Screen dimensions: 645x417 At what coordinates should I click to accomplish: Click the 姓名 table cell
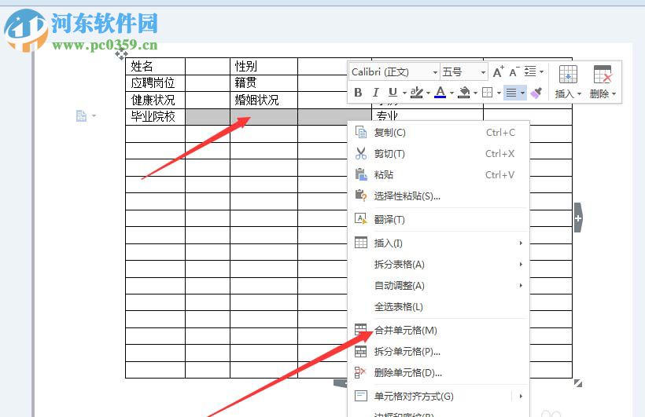tap(156, 66)
